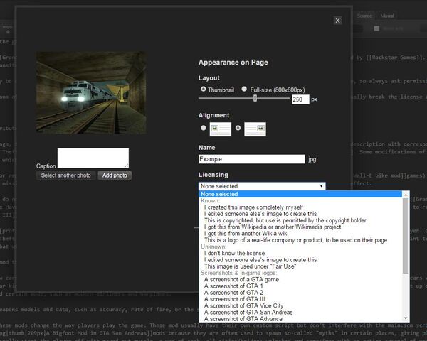Screen dimensions: 427x341
Task: Click the train tunnel preview image
Action: 92,93
